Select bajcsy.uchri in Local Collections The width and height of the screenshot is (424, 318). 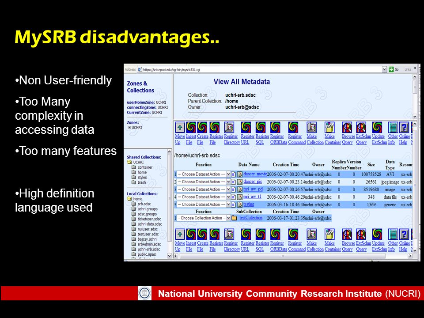(147, 239)
